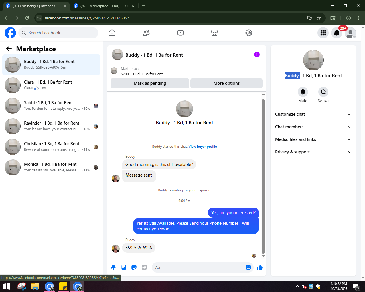Open Sticky Notes from taskbar

tap(63, 286)
